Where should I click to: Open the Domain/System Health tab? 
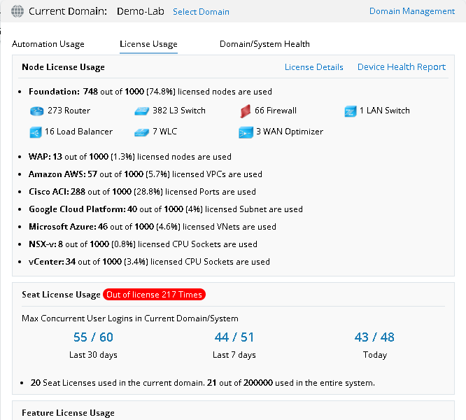264,44
